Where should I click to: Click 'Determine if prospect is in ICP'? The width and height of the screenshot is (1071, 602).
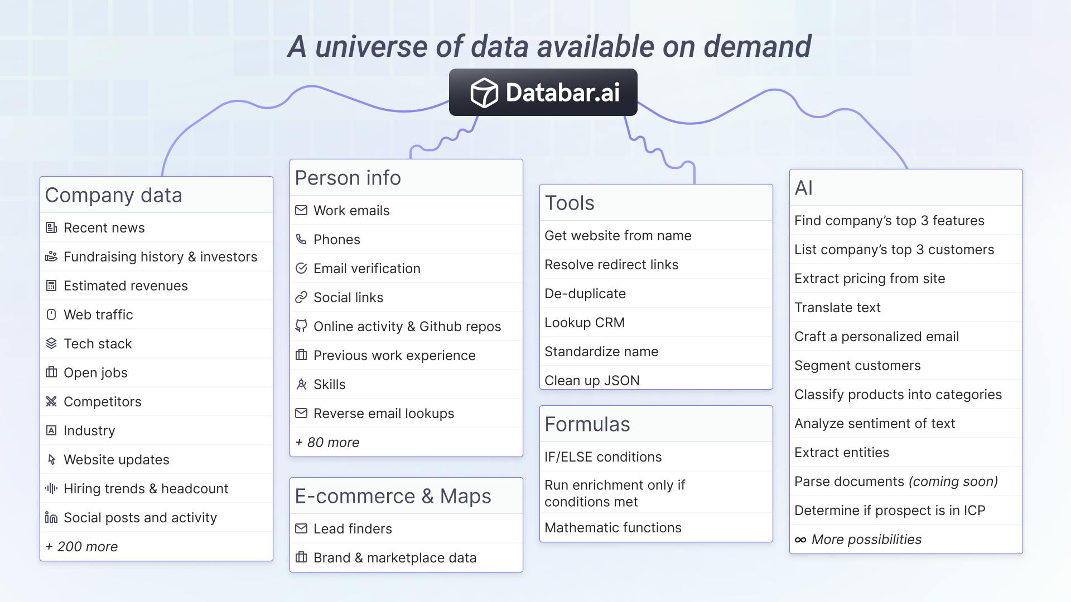pos(890,510)
